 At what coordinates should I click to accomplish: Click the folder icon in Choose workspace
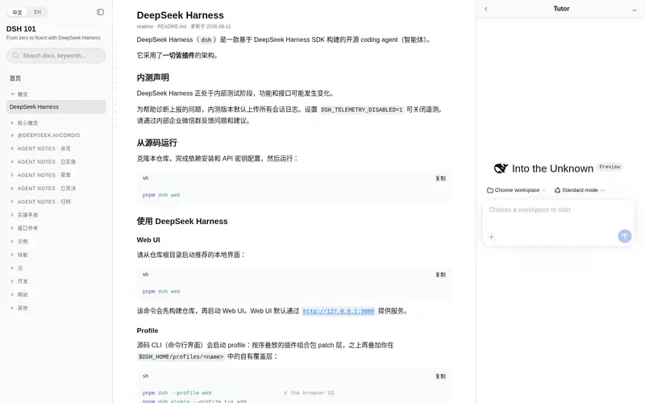(x=490, y=190)
